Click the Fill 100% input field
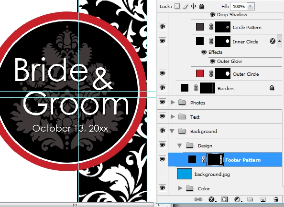The image size is (284, 207). pos(239,6)
